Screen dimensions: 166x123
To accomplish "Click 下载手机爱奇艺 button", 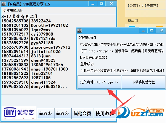I will (144, 82).
